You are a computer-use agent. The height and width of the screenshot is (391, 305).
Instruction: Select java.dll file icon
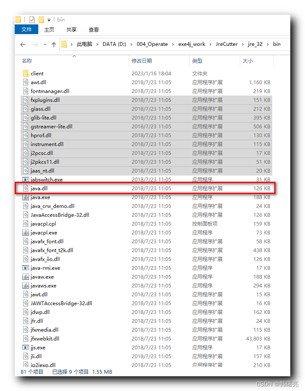26,188
